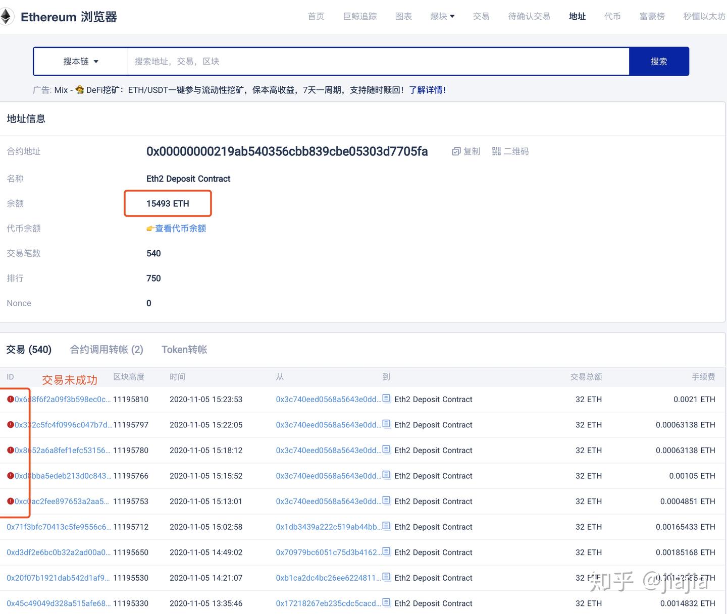Click the 查看代币余额 link
The image size is (727, 614).
180,228
